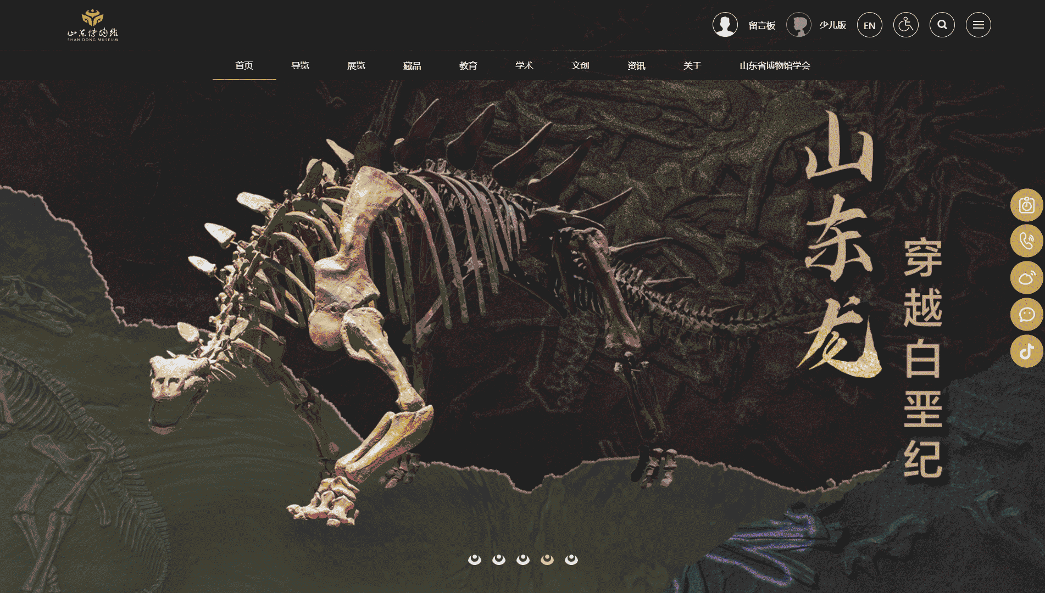Click the 穿越白垩纪 banner subtitle
The image size is (1045, 593).
(923, 359)
